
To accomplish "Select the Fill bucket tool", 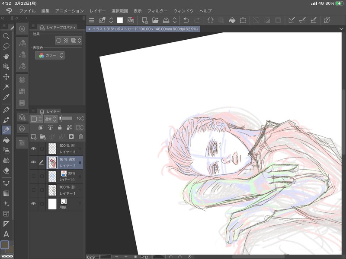I will click(x=6, y=140).
